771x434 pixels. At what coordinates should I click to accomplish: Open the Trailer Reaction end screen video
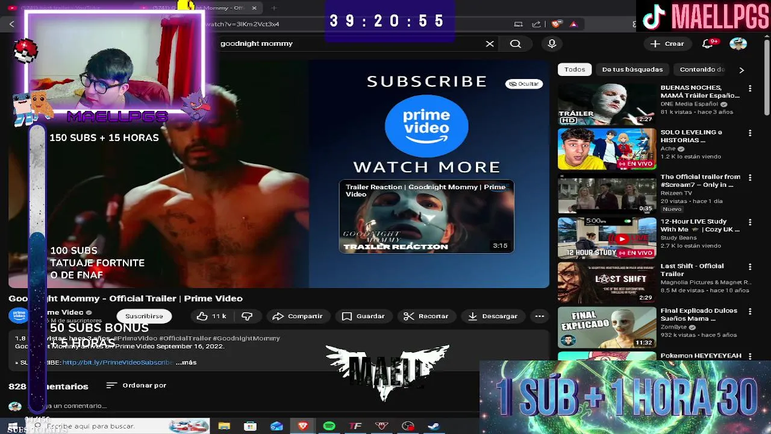[x=426, y=216]
